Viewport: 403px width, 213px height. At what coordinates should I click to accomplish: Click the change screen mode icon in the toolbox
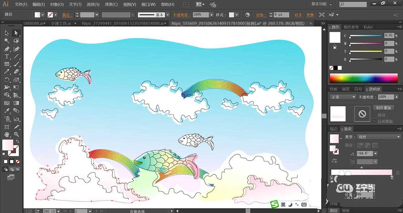click(x=11, y=177)
